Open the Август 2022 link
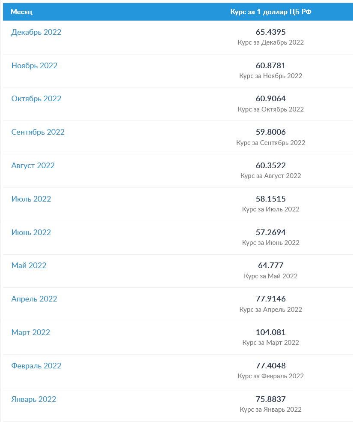This screenshot has width=353, height=422. [x=33, y=166]
